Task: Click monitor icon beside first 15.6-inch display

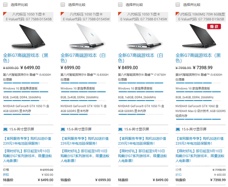Action: click(x=5, y=129)
